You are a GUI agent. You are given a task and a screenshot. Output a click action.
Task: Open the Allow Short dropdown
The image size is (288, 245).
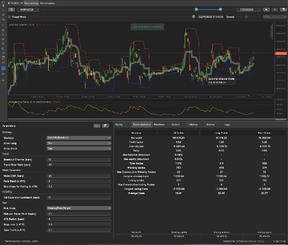(79, 148)
